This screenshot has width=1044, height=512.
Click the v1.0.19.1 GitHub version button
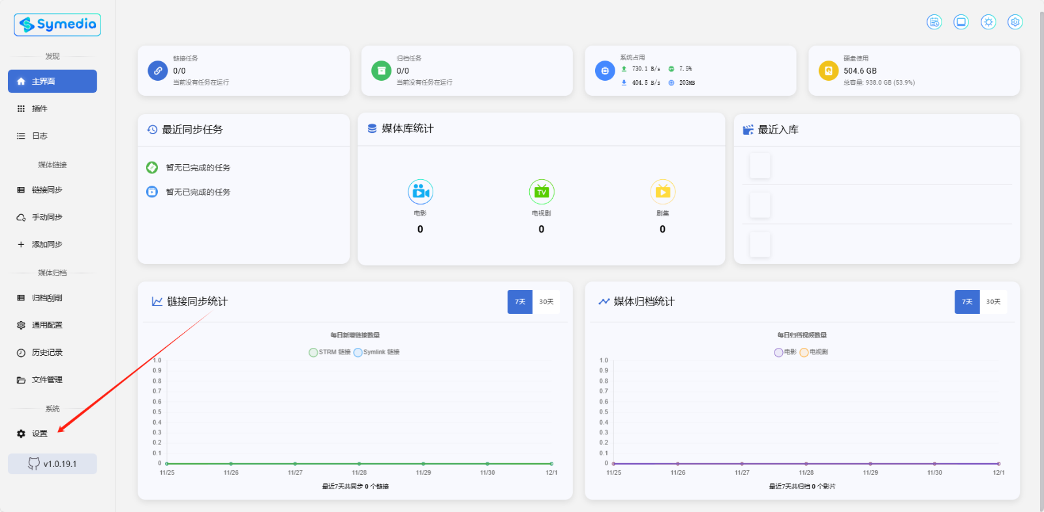click(x=52, y=464)
